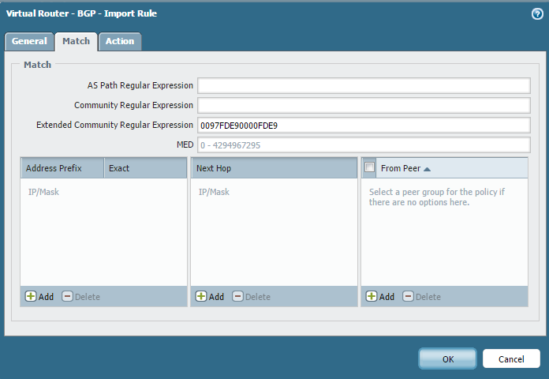
Task: Click the minus icon under From Peer
Action: coord(408,296)
